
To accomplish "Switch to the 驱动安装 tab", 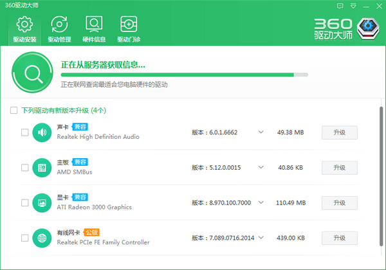I will tap(24, 29).
